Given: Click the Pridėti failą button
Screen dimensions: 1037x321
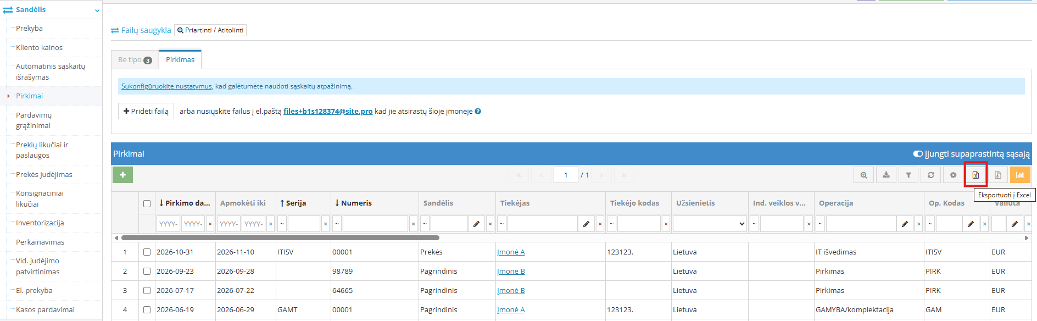Looking at the screenshot, I should [x=146, y=111].
